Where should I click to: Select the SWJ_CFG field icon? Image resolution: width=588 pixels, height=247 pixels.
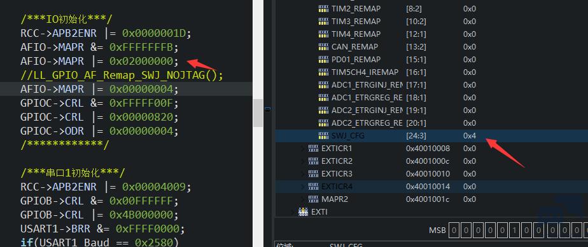pyautogui.click(x=323, y=136)
